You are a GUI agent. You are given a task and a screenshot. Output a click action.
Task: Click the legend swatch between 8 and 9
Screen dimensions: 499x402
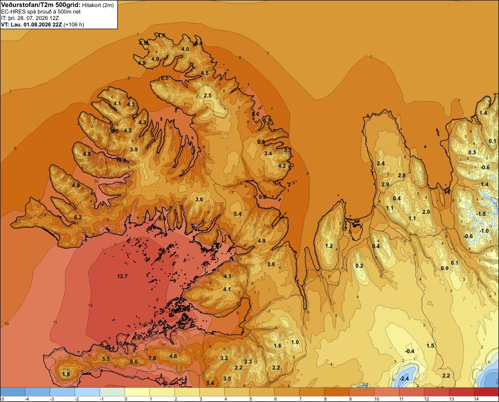pyautogui.click(x=337, y=392)
